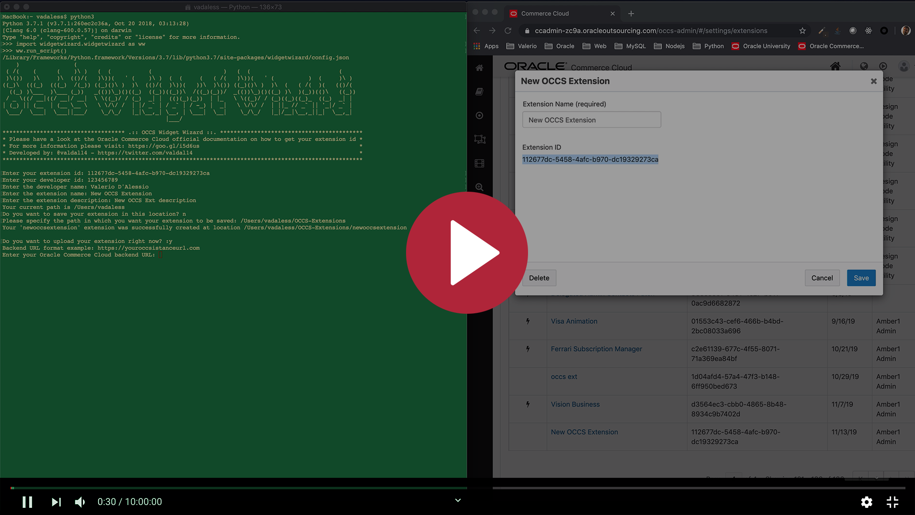Bookmark the page with the star icon

803,31
